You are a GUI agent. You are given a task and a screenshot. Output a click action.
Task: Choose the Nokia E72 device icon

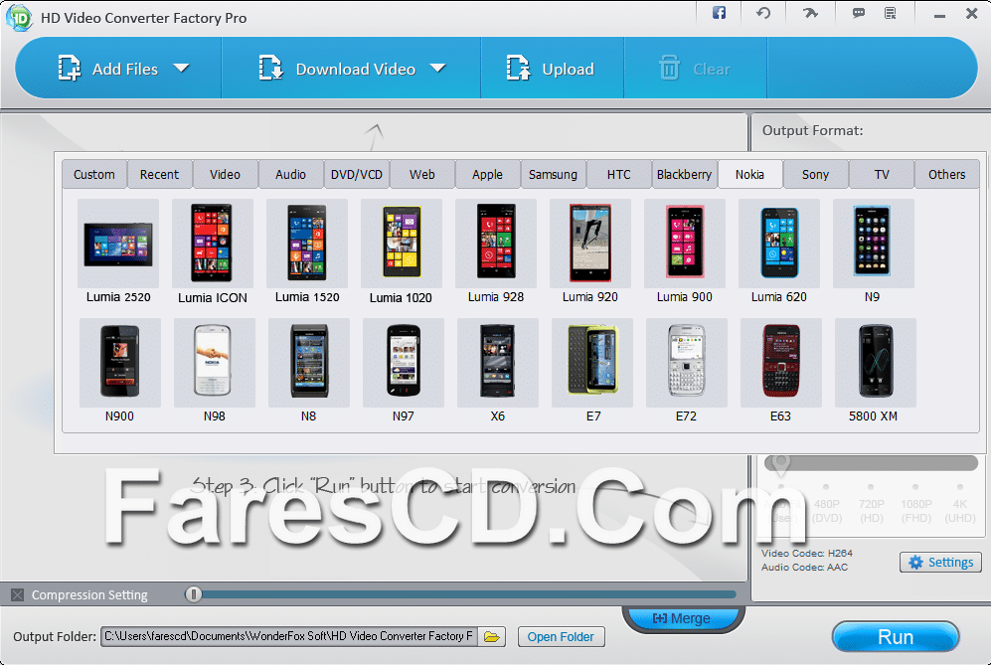click(x=687, y=362)
